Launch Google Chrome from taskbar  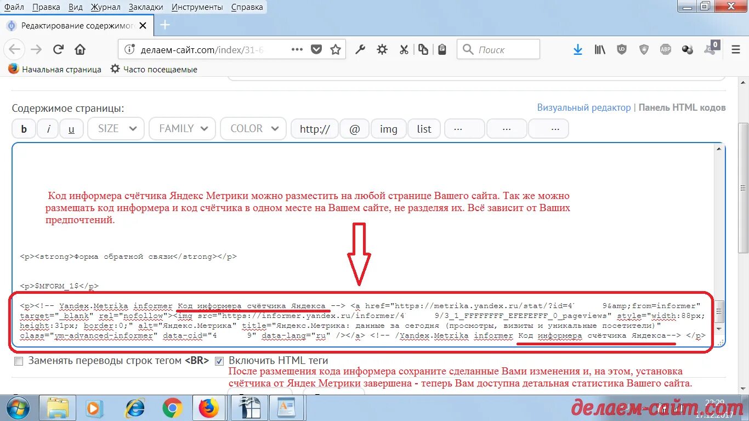point(172,408)
